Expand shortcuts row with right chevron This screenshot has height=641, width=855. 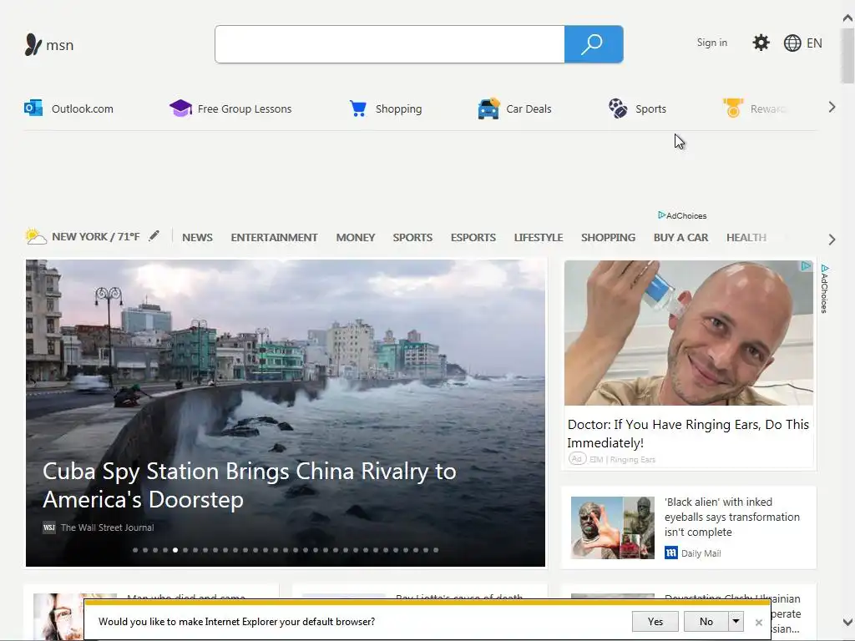832,108
